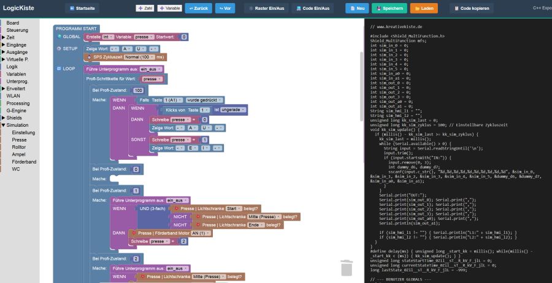This screenshot has height=283, width=552.
Task: Click red icon on Lichtschranke Start block
Action: tap(176, 208)
